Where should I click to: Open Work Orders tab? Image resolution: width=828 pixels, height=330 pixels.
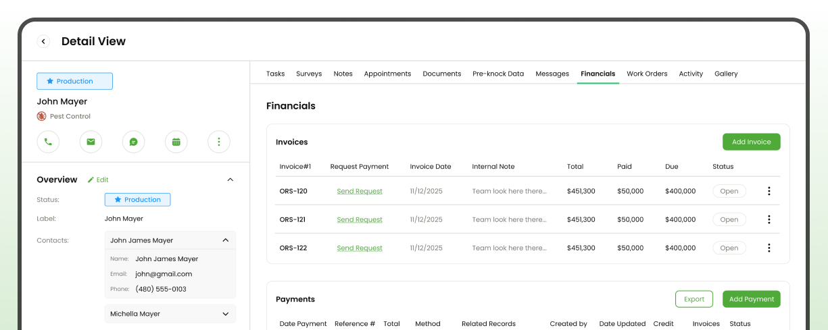tap(647, 74)
